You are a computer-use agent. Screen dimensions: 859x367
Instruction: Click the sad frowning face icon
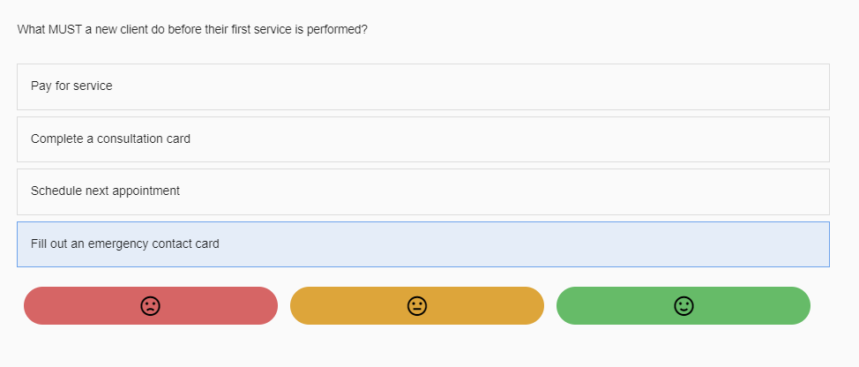click(x=151, y=306)
